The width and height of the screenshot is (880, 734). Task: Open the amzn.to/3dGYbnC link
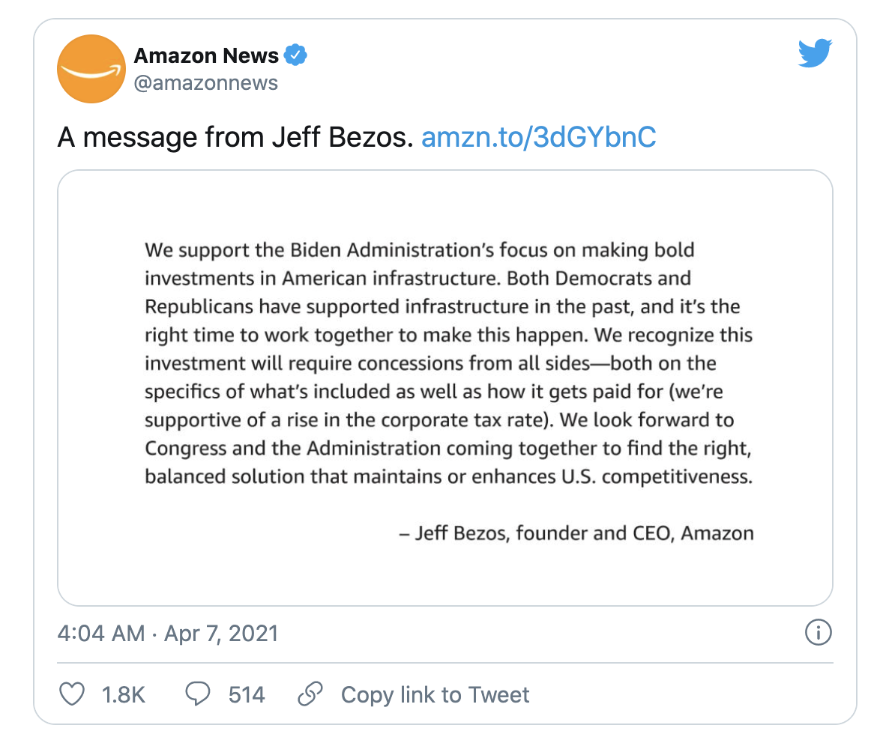coord(539,137)
